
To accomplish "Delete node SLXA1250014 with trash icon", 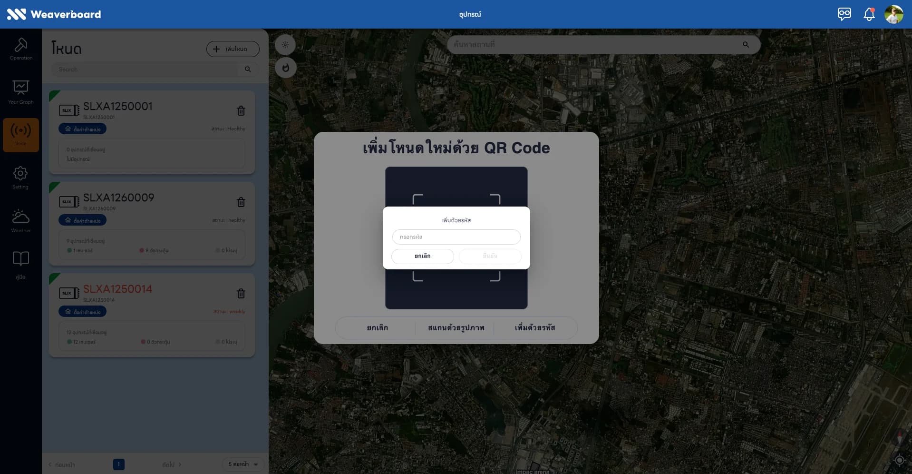I will click(241, 293).
